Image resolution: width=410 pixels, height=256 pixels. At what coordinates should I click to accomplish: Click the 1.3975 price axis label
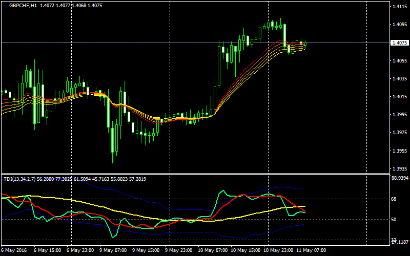pyautogui.click(x=400, y=133)
